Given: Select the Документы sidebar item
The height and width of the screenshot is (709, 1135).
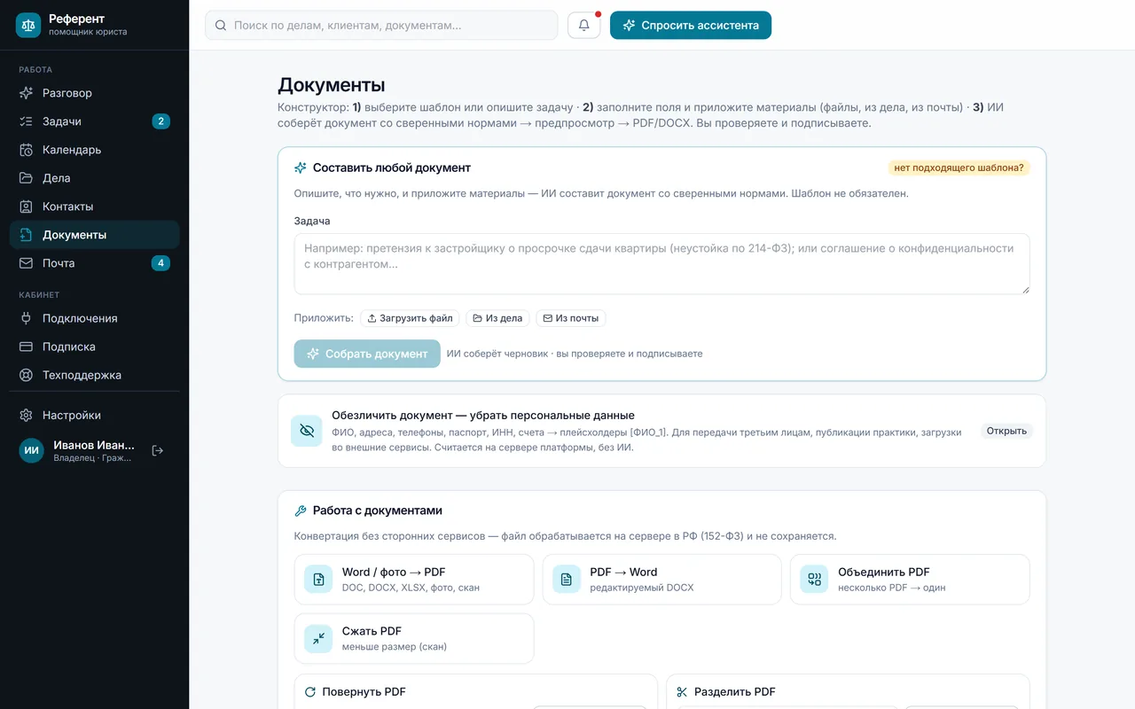Looking at the screenshot, I should (x=94, y=235).
